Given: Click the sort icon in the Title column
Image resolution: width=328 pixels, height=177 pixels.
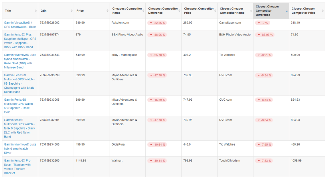Looking at the screenshot, I should pos(36,11).
